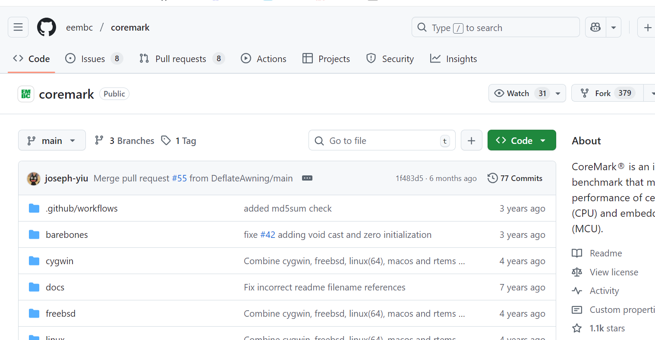Open the cygwin folder

(x=60, y=261)
